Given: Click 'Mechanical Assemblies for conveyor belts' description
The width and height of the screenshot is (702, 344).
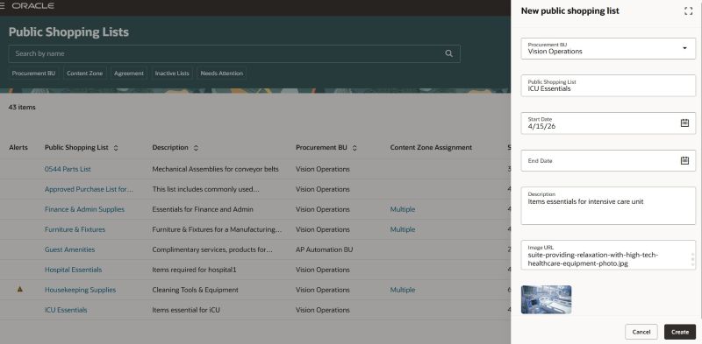Looking at the screenshot, I should [x=215, y=169].
